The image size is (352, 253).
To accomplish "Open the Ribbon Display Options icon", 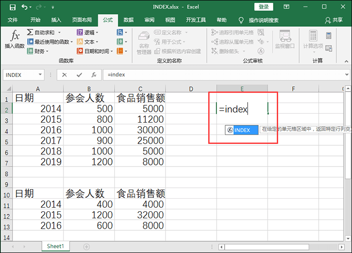I will [x=286, y=7].
